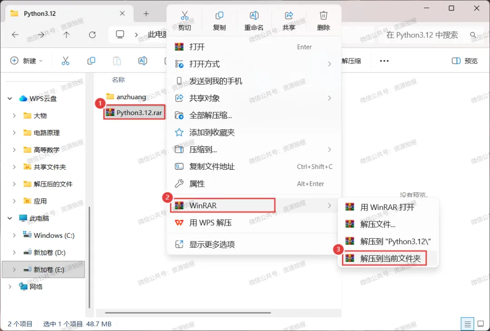Click the Copy icon in context menu

219,15
